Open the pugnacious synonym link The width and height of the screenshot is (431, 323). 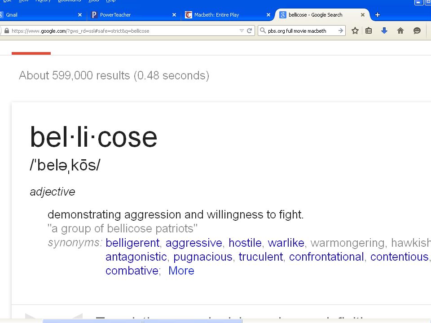pos(203,257)
